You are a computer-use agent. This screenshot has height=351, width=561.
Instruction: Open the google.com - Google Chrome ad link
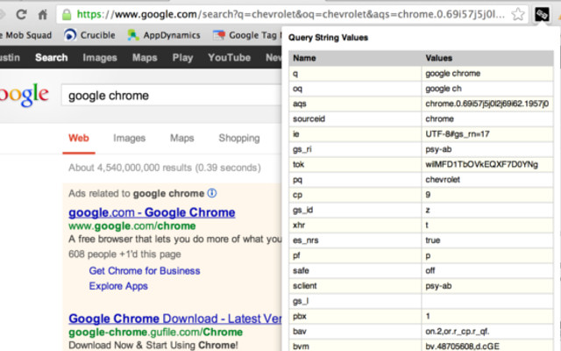(152, 212)
